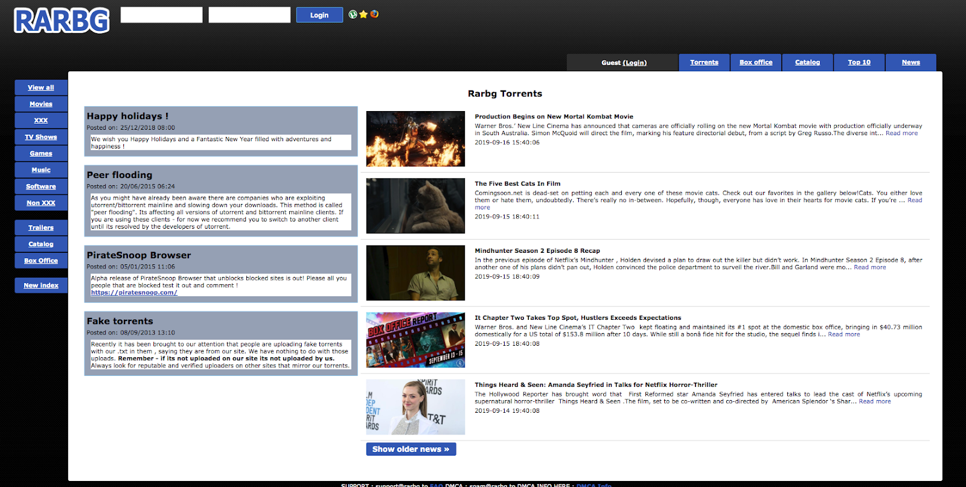Open the Music sidebar category
This screenshot has height=487, width=966.
pyautogui.click(x=41, y=170)
